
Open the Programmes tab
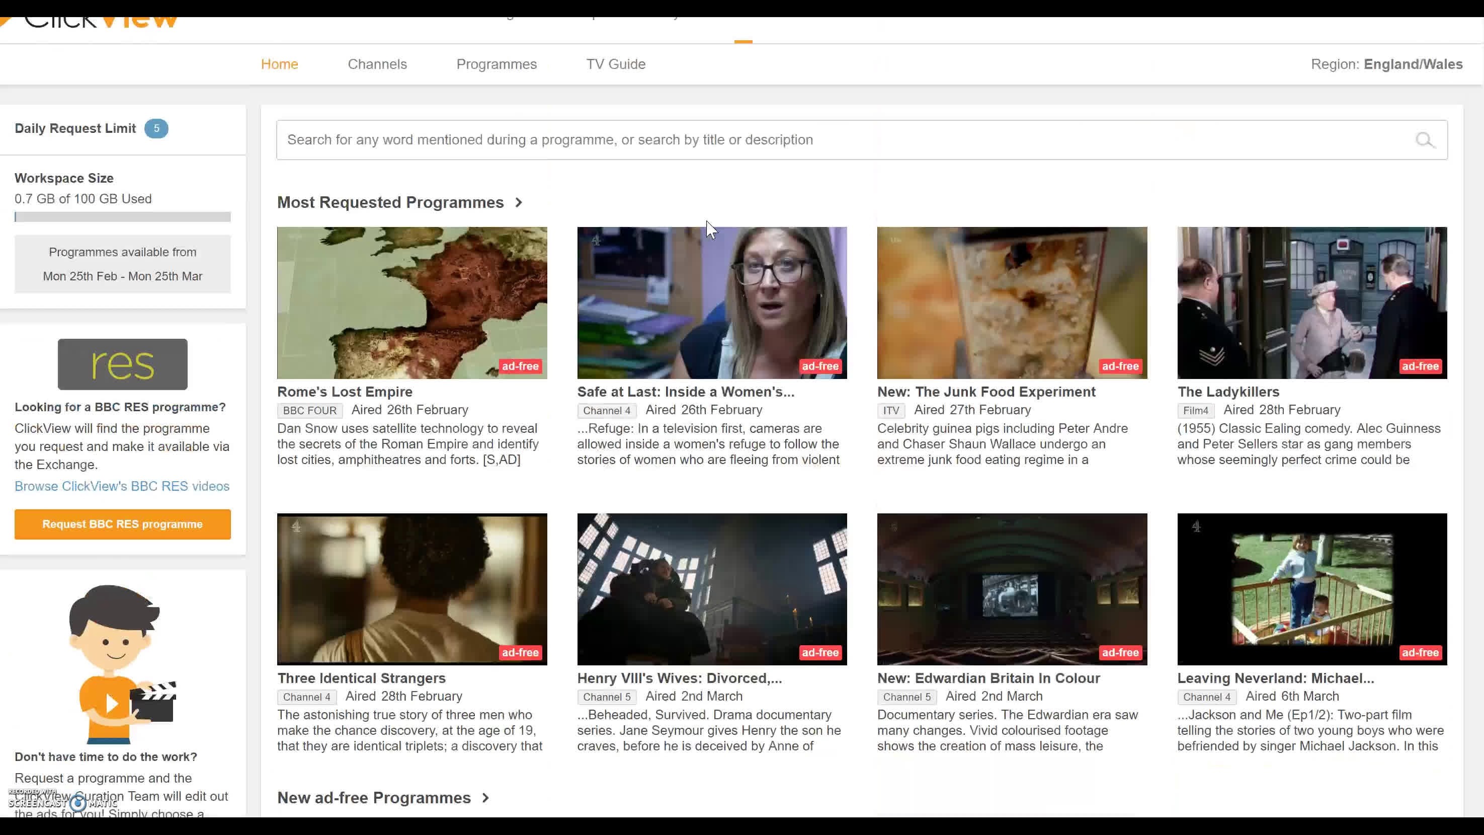coord(497,64)
